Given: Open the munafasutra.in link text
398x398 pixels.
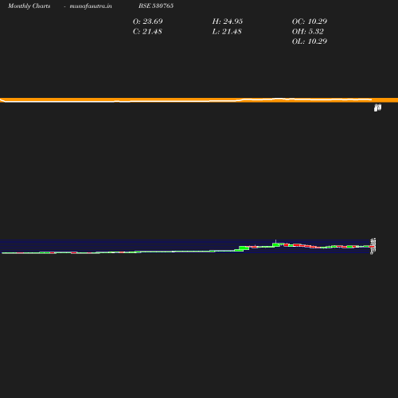Looking at the screenshot, I should tap(91, 6).
